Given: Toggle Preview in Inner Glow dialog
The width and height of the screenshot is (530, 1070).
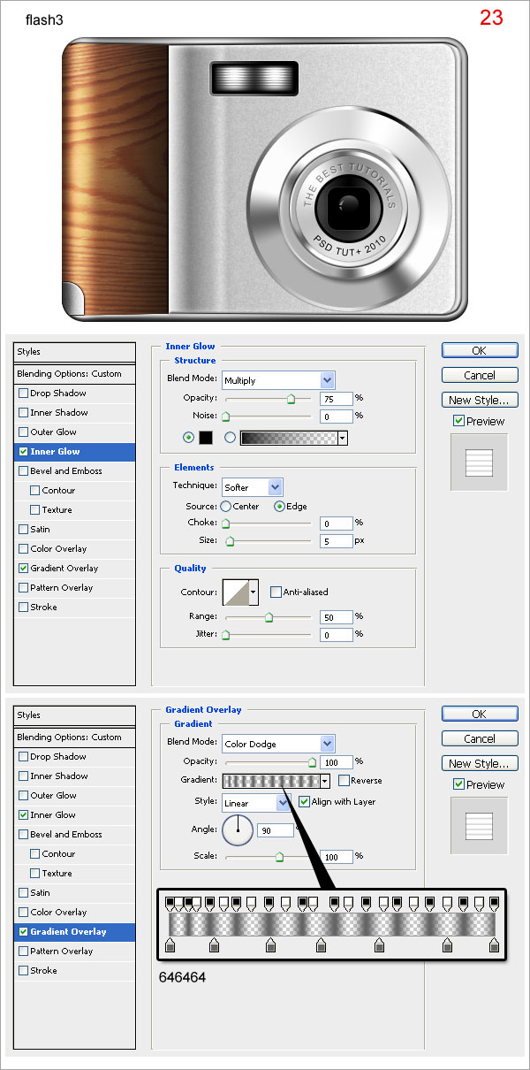Looking at the screenshot, I should [x=458, y=422].
